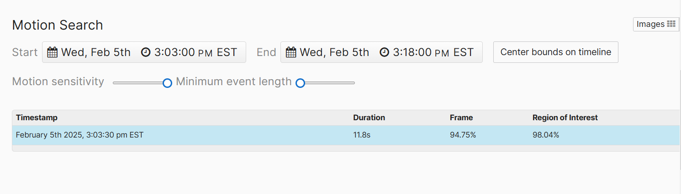This screenshot has height=194, width=681.
Task: Select Start date Wed, Feb 5th field
Action: tap(89, 52)
